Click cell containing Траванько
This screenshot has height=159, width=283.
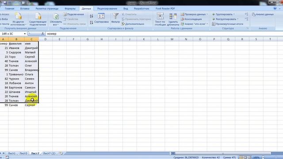16,74
